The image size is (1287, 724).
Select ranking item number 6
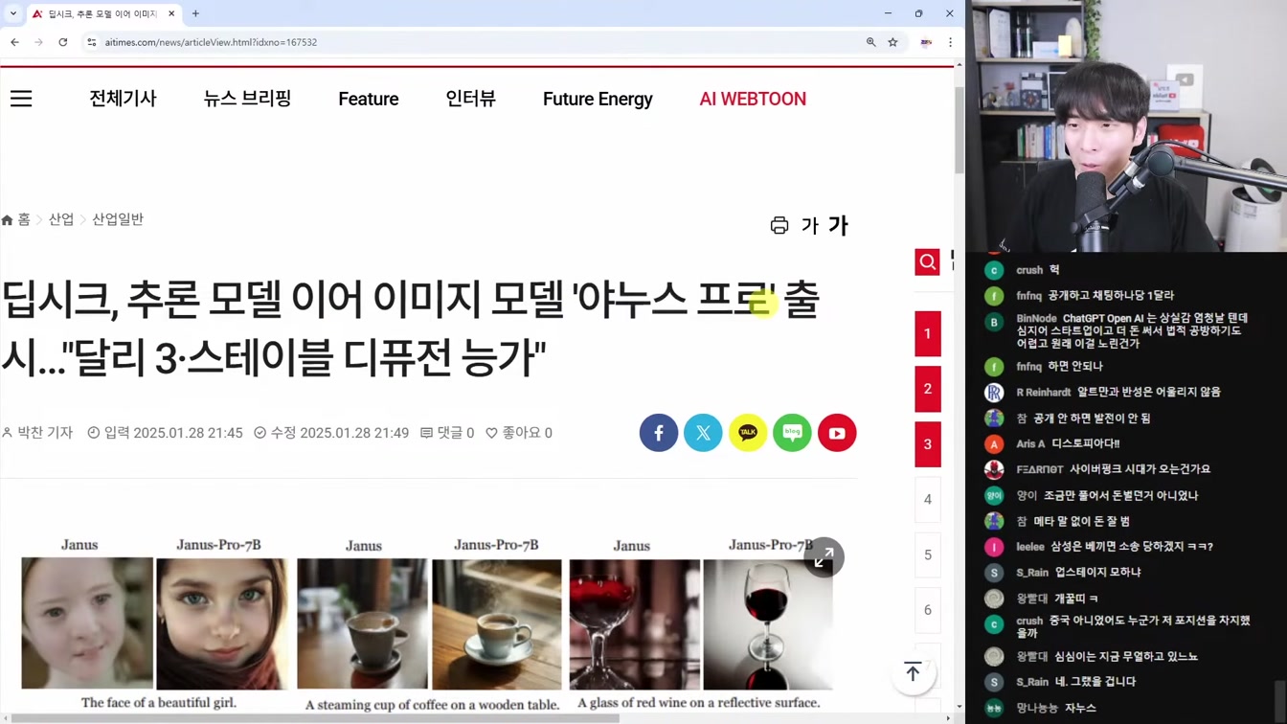pyautogui.click(x=927, y=609)
